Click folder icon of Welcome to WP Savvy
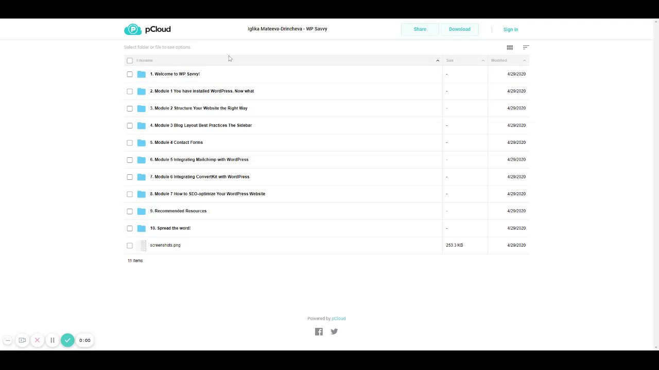 tap(141, 74)
